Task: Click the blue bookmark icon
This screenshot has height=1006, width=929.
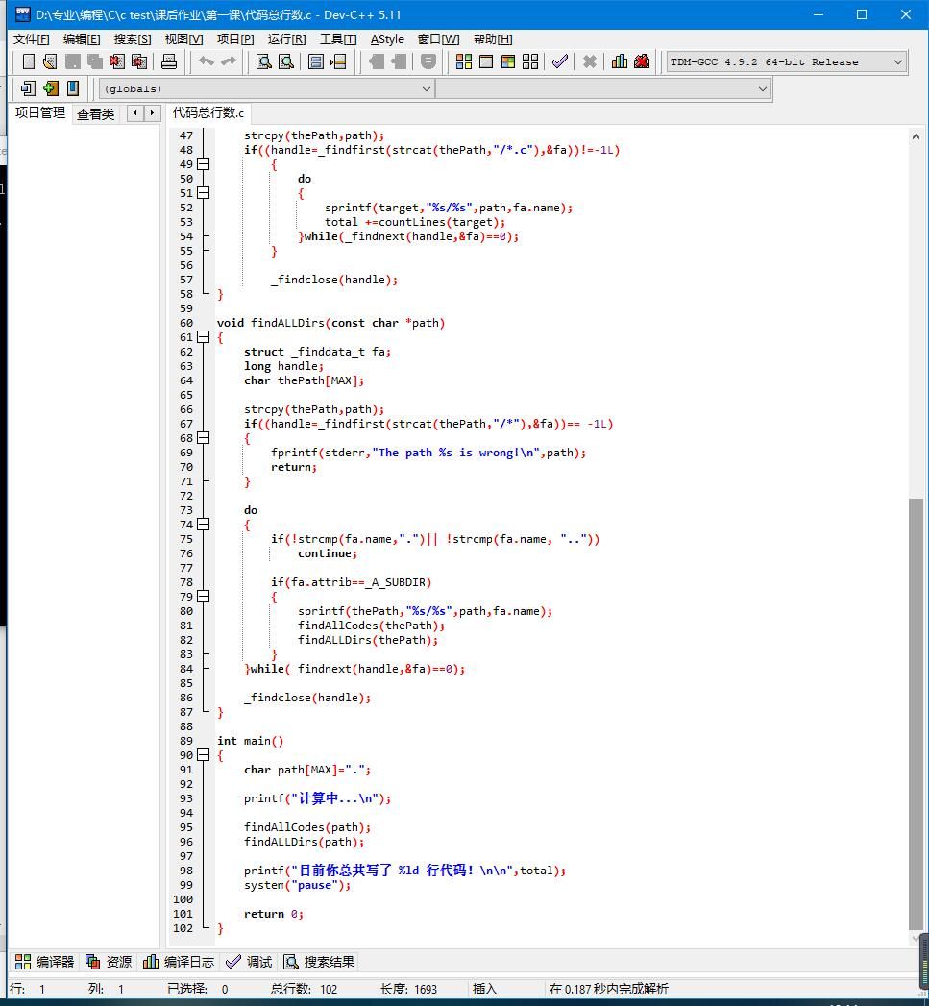Action: [73, 88]
